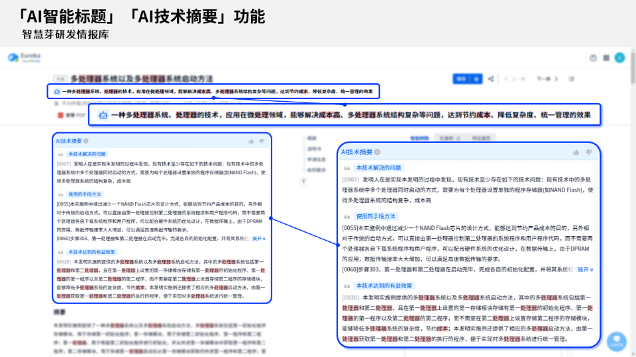Click thumbs down in the enlarged AI技术摘要 panel

click(x=589, y=152)
